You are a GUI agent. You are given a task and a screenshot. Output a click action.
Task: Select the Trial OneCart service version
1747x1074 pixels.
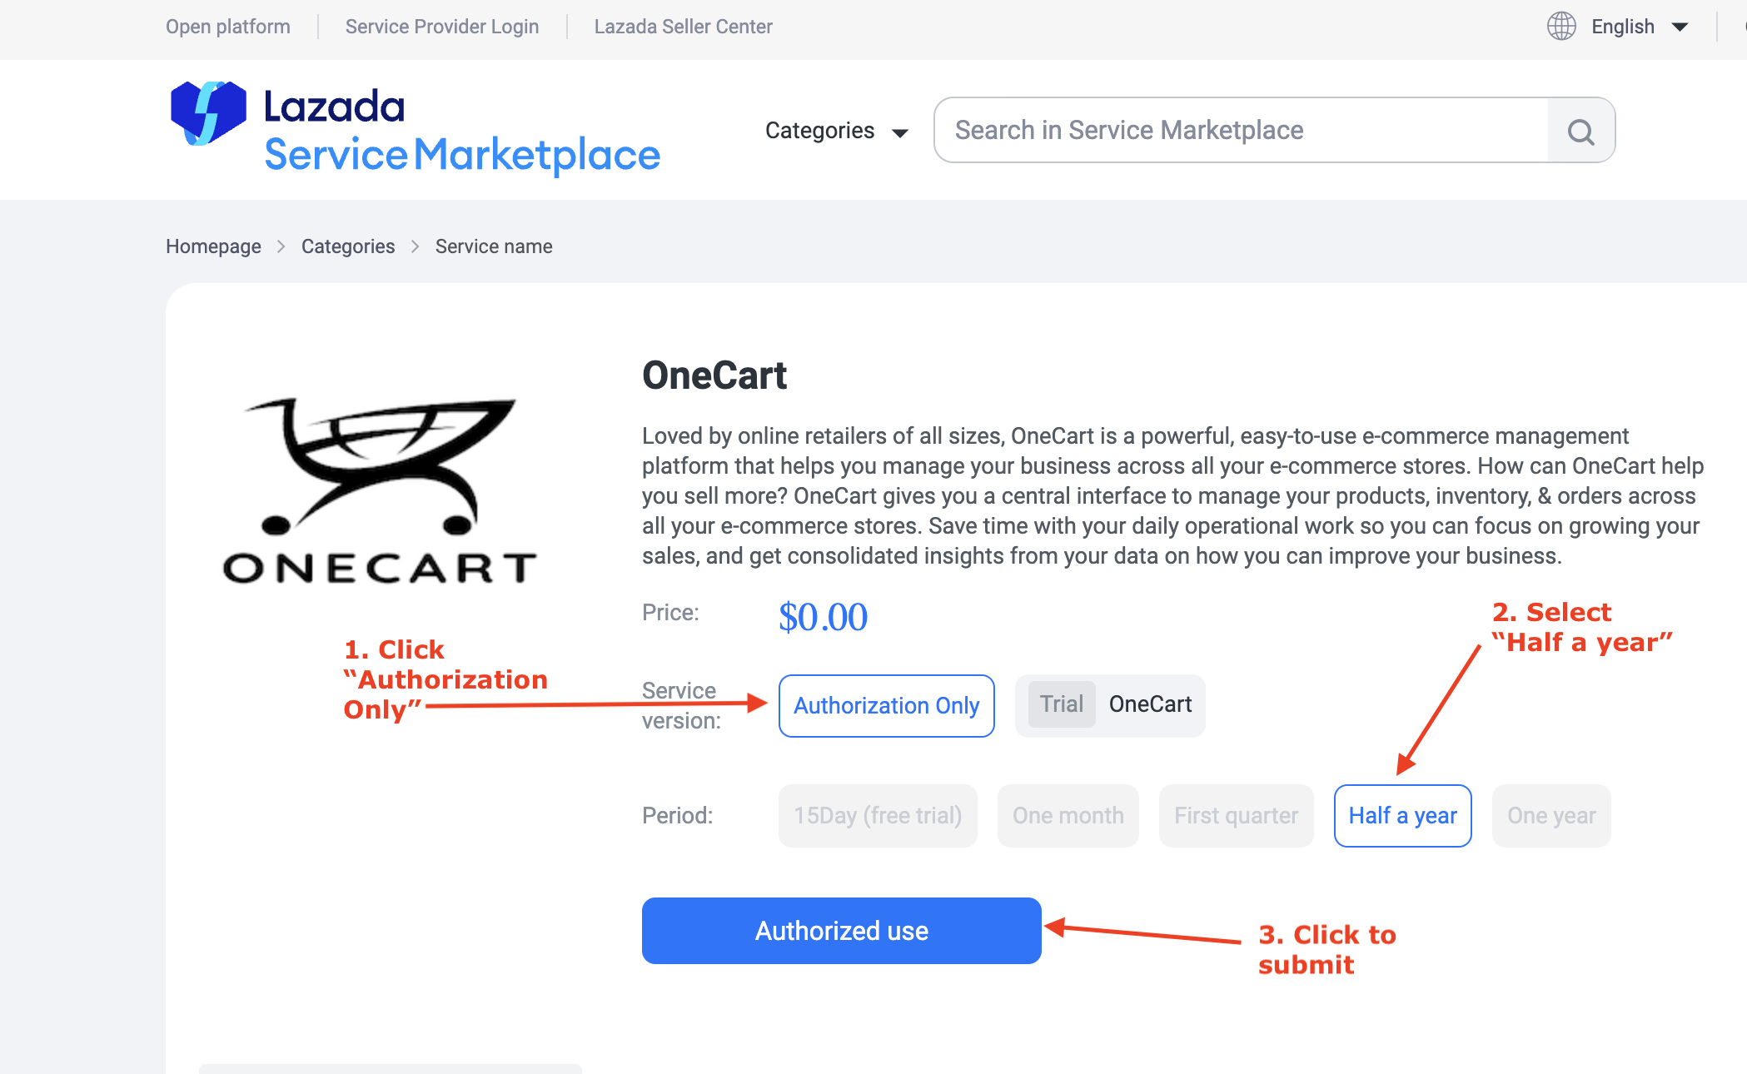pos(1109,705)
